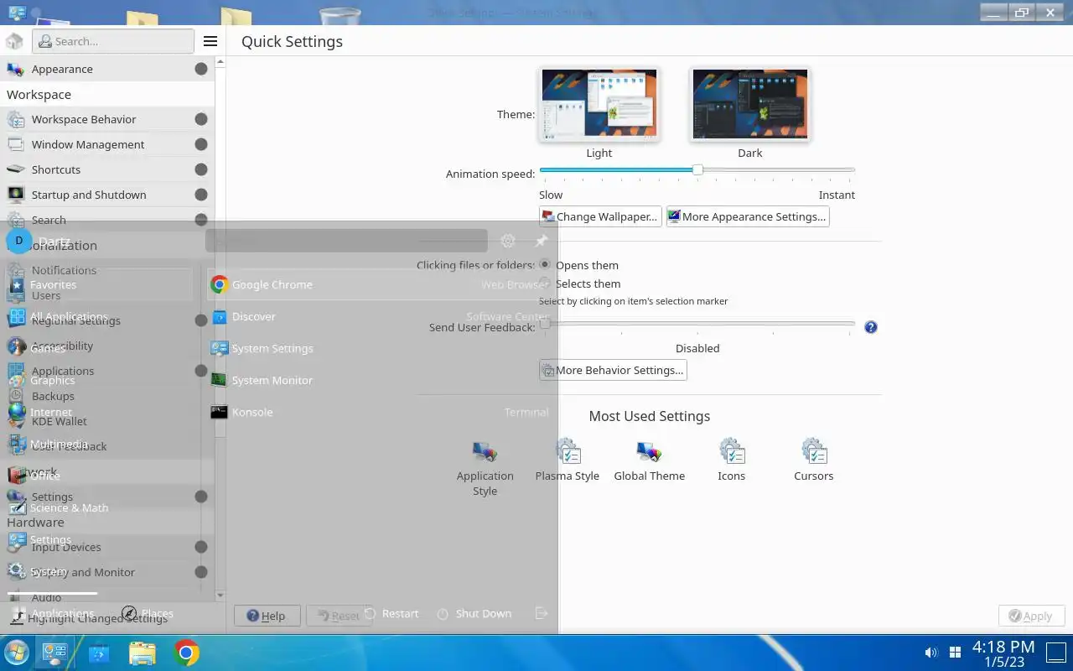Viewport: 1073px width, 671px height.
Task: Click the Dartz user avatar in launcher
Action: tap(18, 241)
